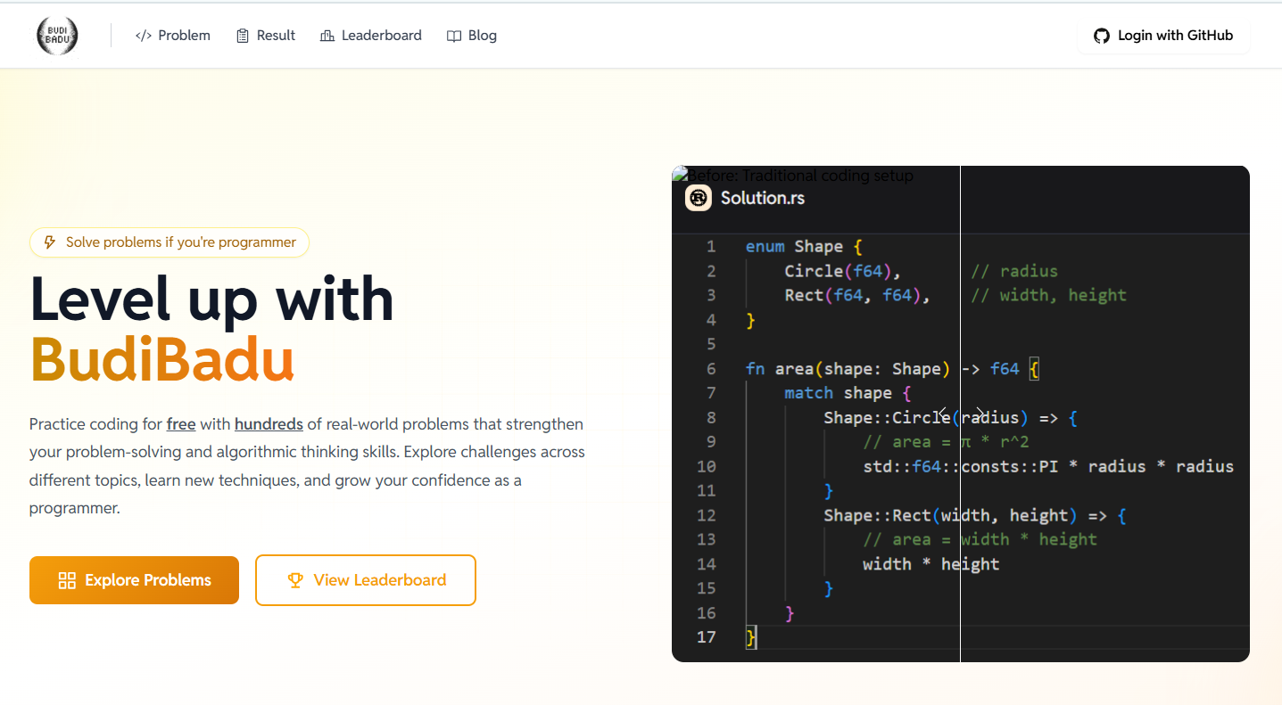Image resolution: width=1282 pixels, height=705 pixels.
Task: Click the GitHub octocat icon
Action: 1102,36
